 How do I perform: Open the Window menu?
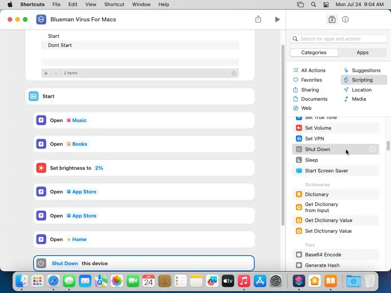pyautogui.click(x=141, y=5)
